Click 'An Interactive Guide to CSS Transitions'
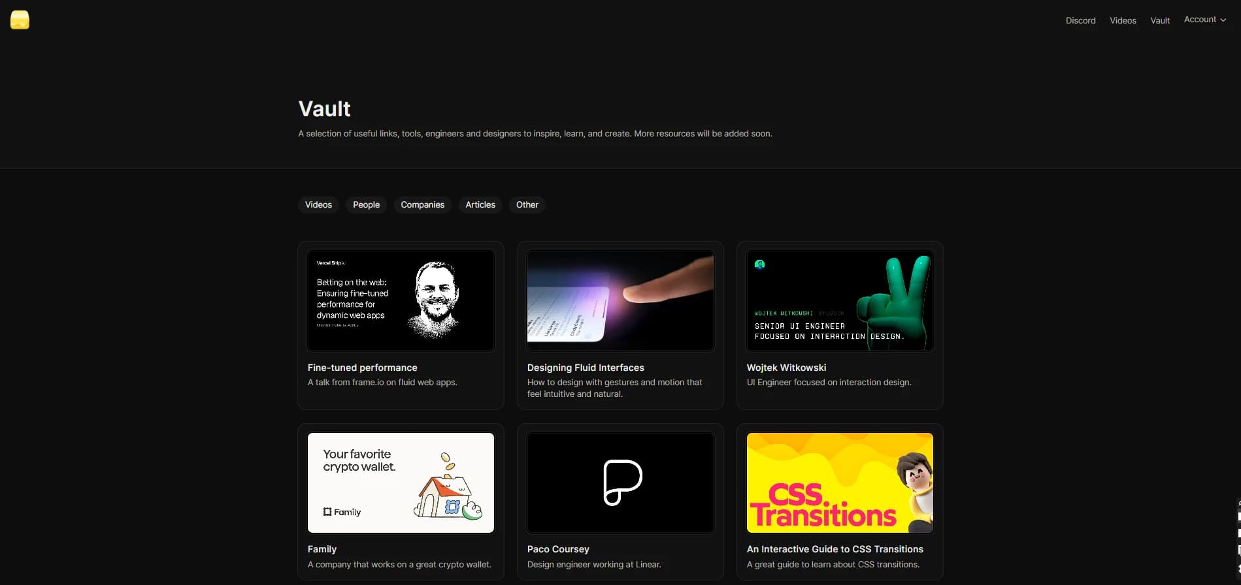 (835, 549)
